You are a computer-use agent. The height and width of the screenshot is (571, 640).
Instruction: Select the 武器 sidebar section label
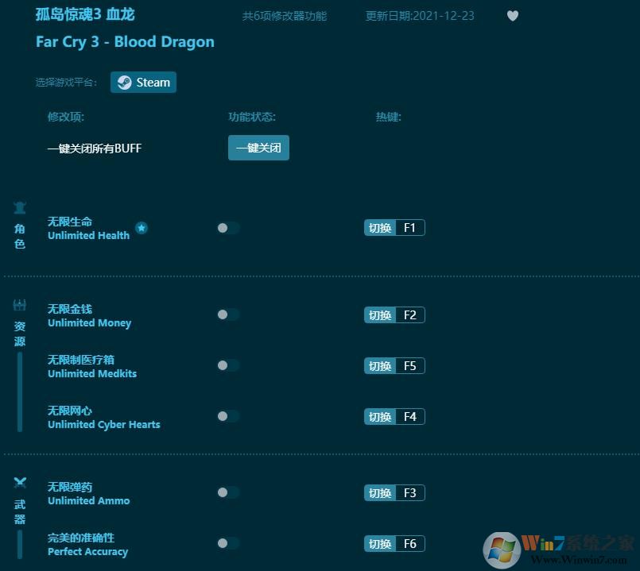coord(19,508)
